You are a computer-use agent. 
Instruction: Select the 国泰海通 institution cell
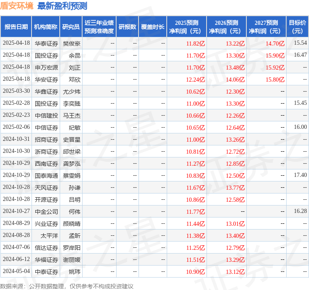[46, 176]
